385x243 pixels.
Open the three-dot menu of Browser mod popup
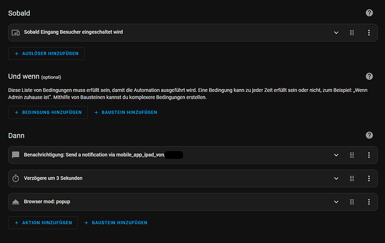(369, 202)
